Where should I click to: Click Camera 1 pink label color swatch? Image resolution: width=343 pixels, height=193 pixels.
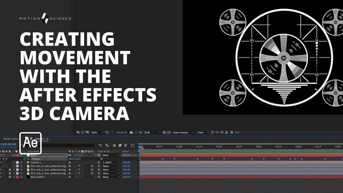coord(17,162)
